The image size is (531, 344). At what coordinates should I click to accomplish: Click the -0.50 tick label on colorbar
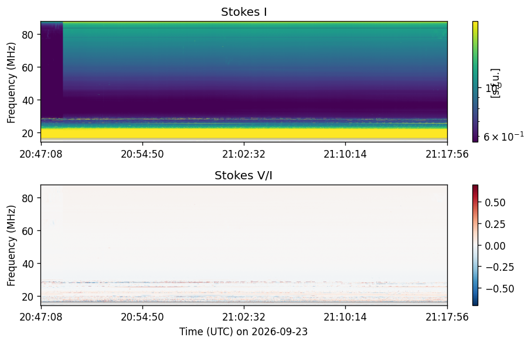pos(499,288)
